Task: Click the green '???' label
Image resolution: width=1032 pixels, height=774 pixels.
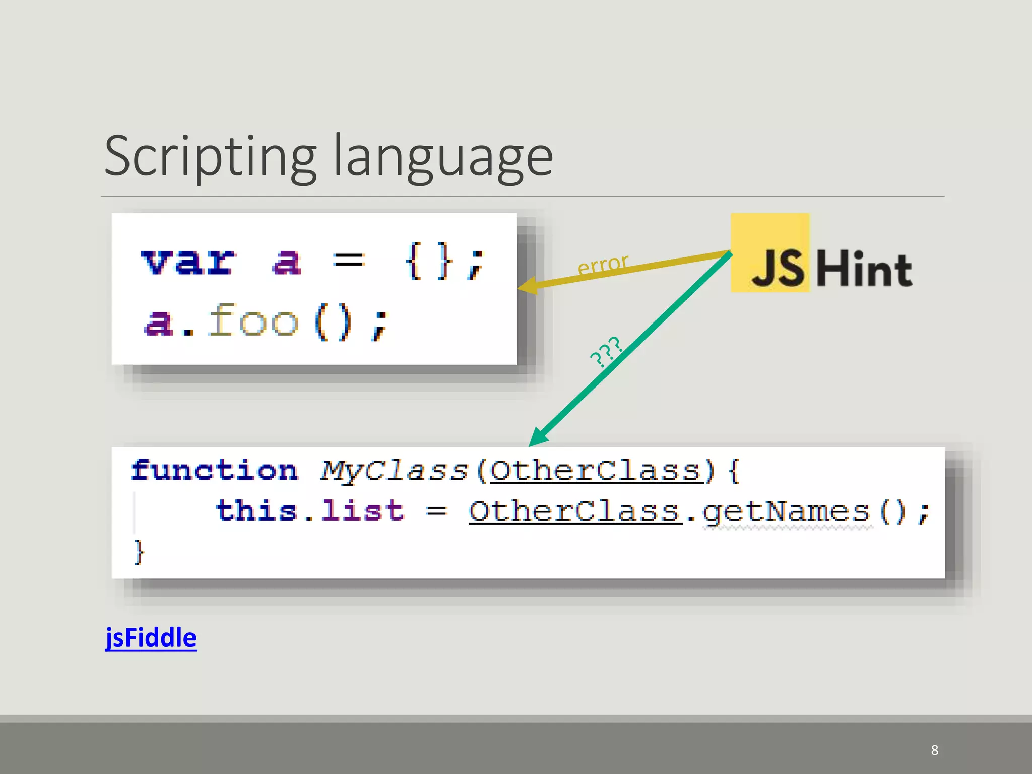Action: pyautogui.click(x=607, y=351)
